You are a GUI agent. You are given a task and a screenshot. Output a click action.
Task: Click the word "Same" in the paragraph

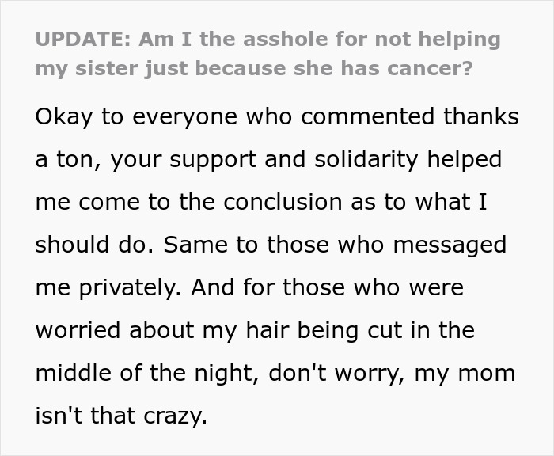[195, 245]
